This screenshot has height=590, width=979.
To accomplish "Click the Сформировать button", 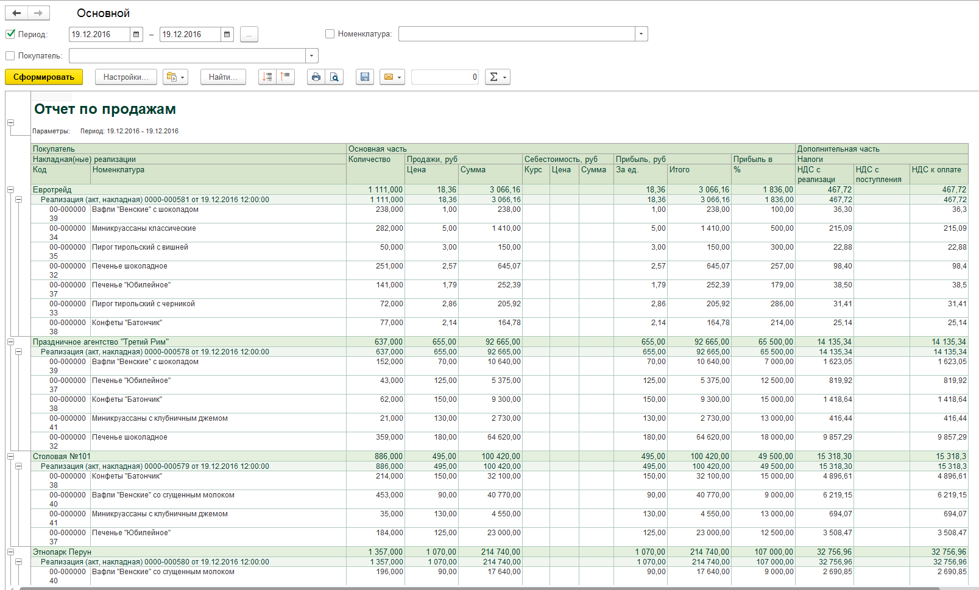I will point(44,77).
